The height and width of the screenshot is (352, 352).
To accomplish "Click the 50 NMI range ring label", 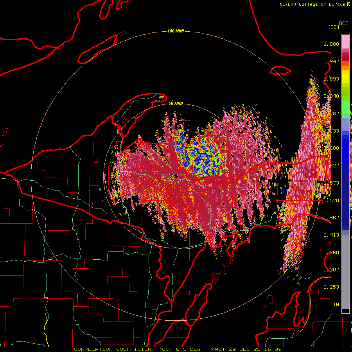I will [x=176, y=103].
